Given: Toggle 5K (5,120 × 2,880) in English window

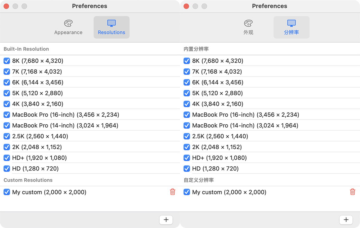Looking at the screenshot, I should point(7,93).
